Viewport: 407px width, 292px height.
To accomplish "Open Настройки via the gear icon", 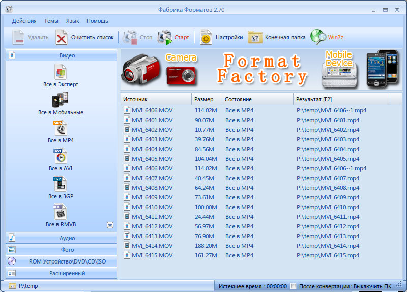I will pos(206,37).
